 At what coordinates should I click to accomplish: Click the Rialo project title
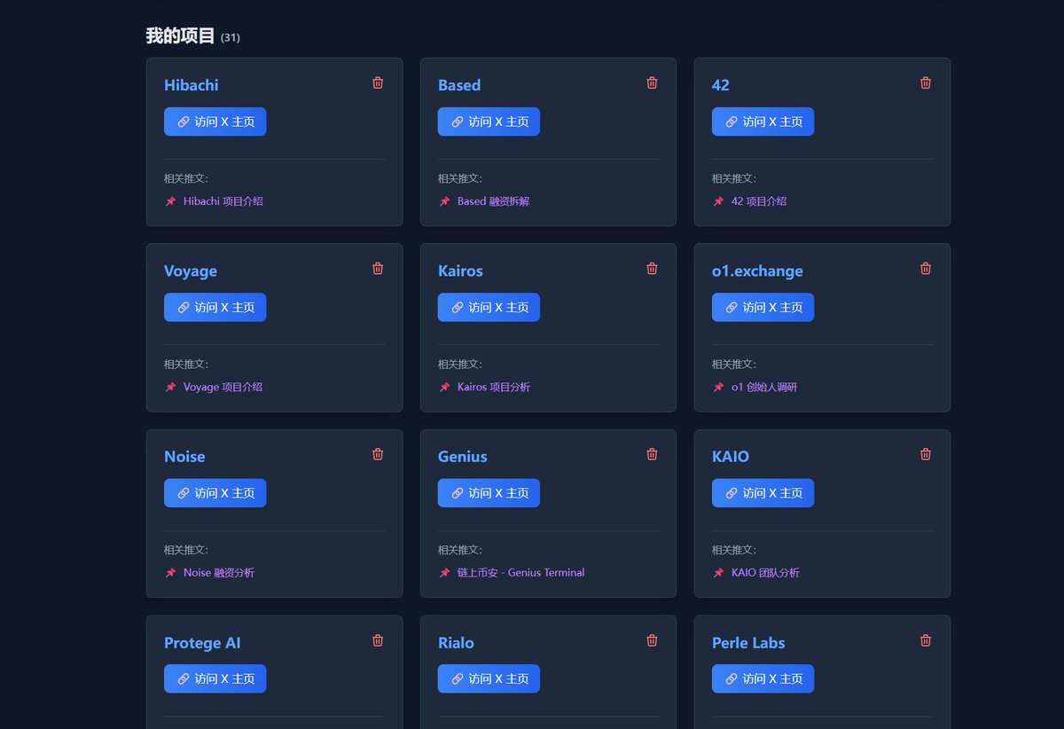[456, 643]
